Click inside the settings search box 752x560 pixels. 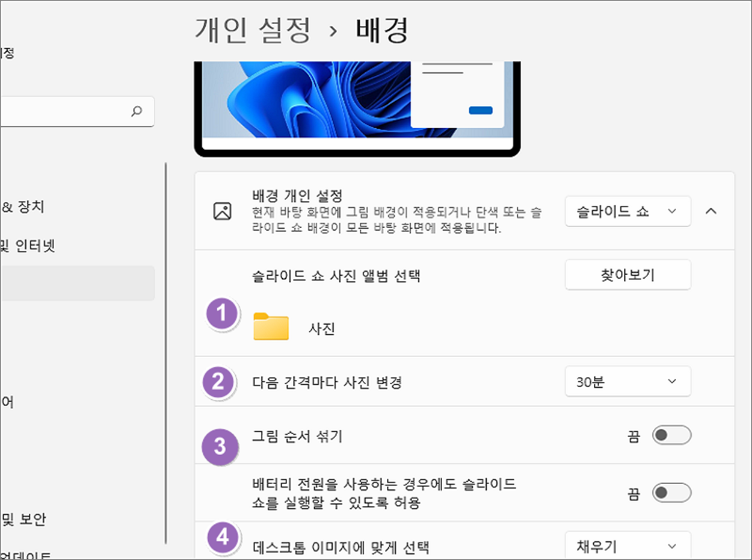point(77,111)
